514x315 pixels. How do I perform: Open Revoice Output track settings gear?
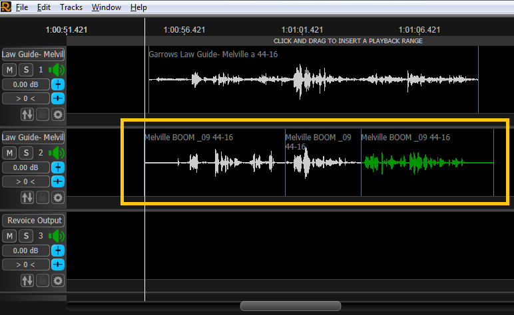point(58,280)
